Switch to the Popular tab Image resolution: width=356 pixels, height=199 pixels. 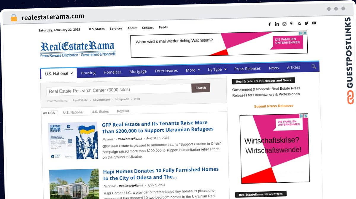(x=123, y=111)
